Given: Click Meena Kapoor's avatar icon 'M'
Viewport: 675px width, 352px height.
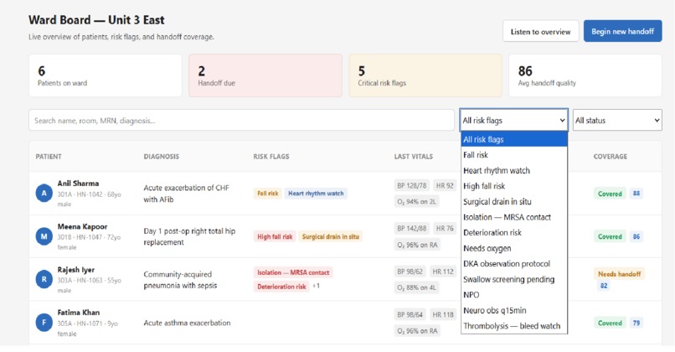Looking at the screenshot, I should [x=44, y=236].
